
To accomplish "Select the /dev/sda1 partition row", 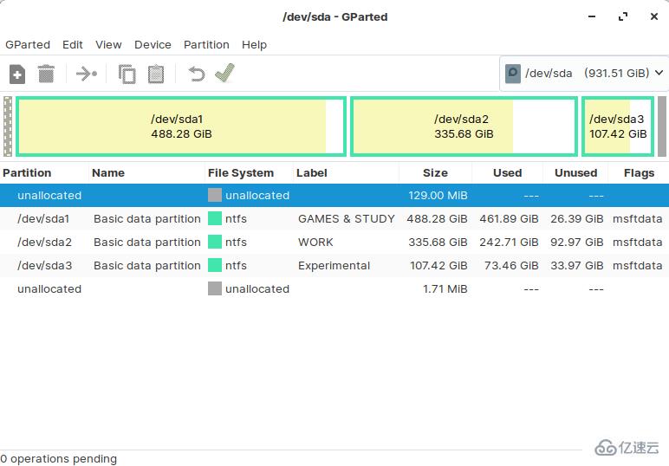I will pos(334,219).
